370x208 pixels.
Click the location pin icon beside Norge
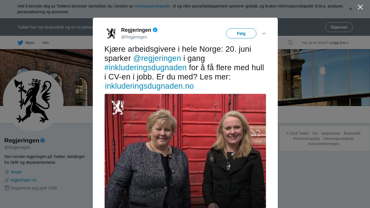tap(7, 172)
